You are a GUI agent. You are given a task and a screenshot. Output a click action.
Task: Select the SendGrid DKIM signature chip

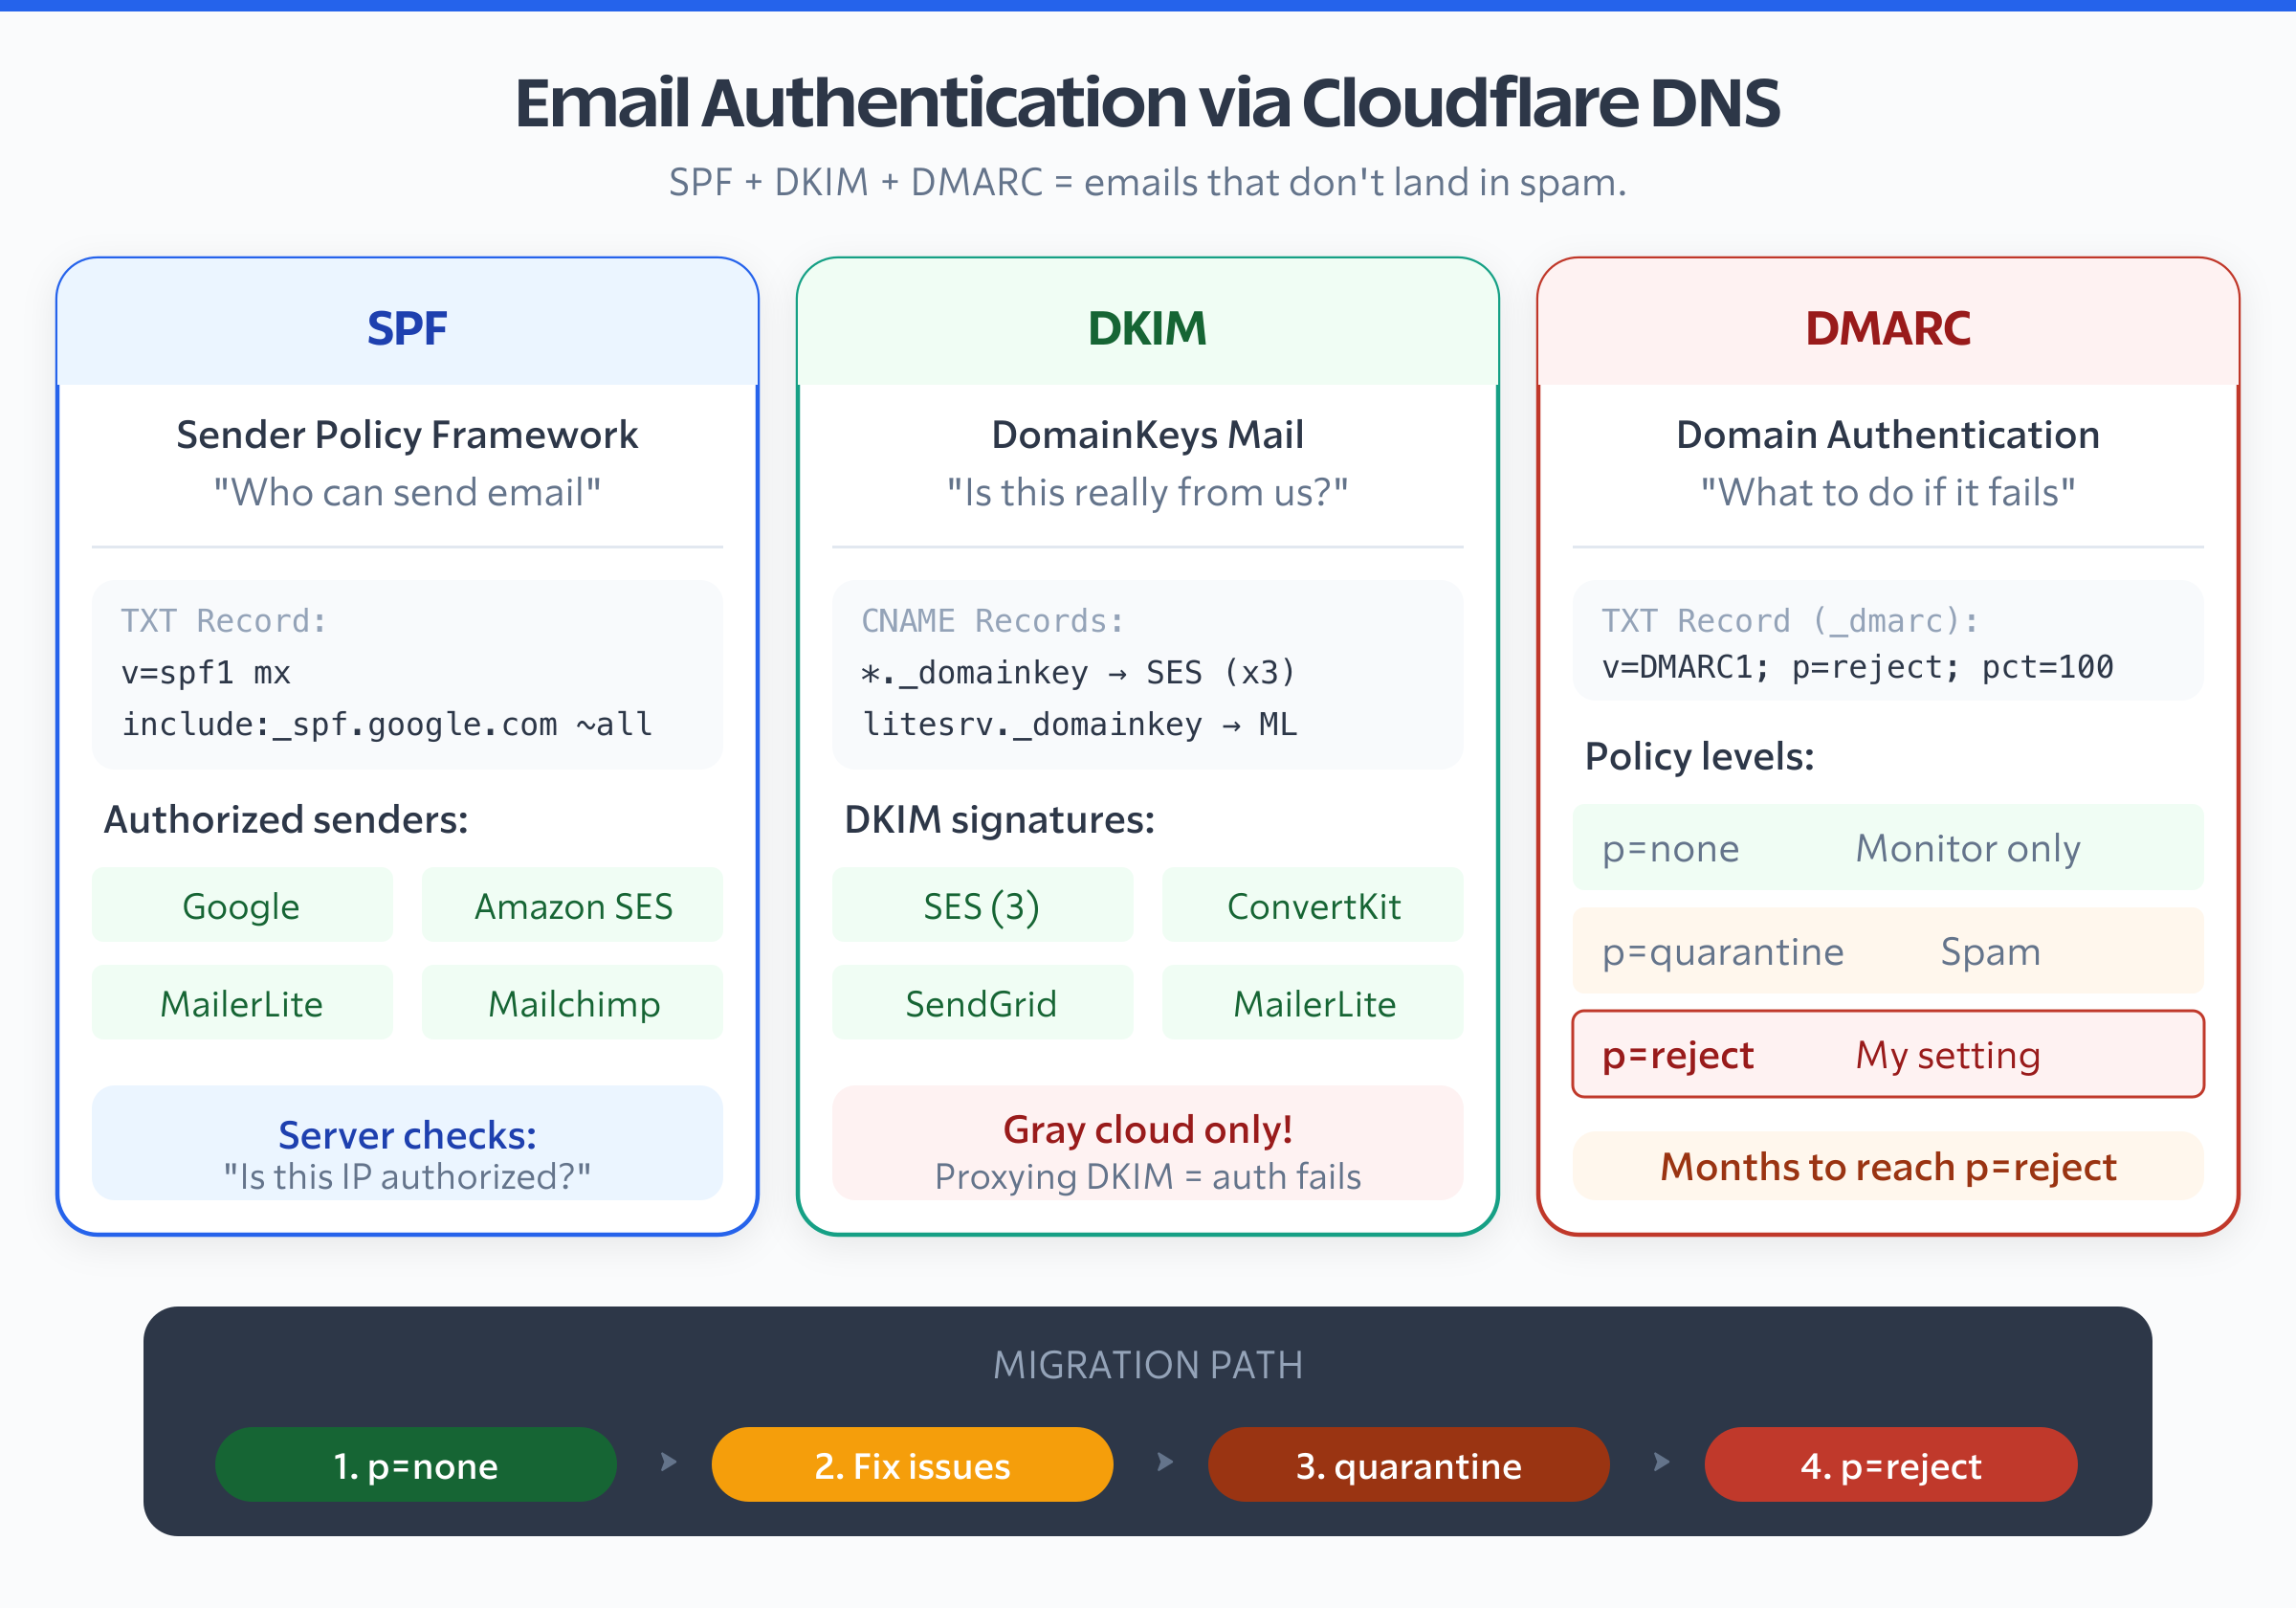[982, 1004]
